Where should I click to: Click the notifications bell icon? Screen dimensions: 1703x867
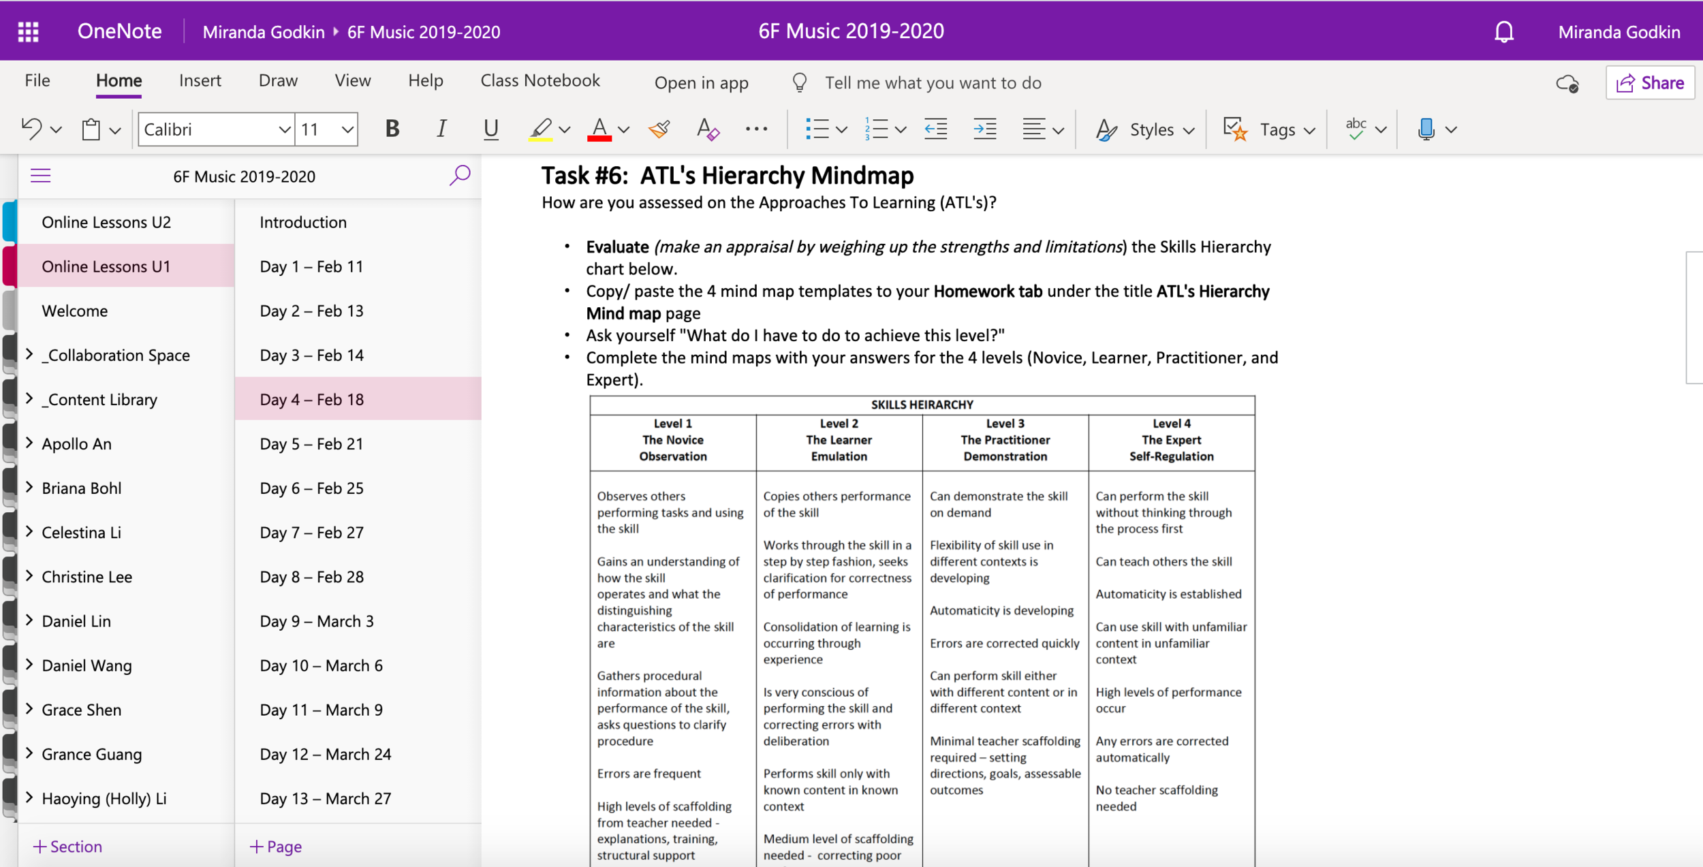click(x=1504, y=32)
